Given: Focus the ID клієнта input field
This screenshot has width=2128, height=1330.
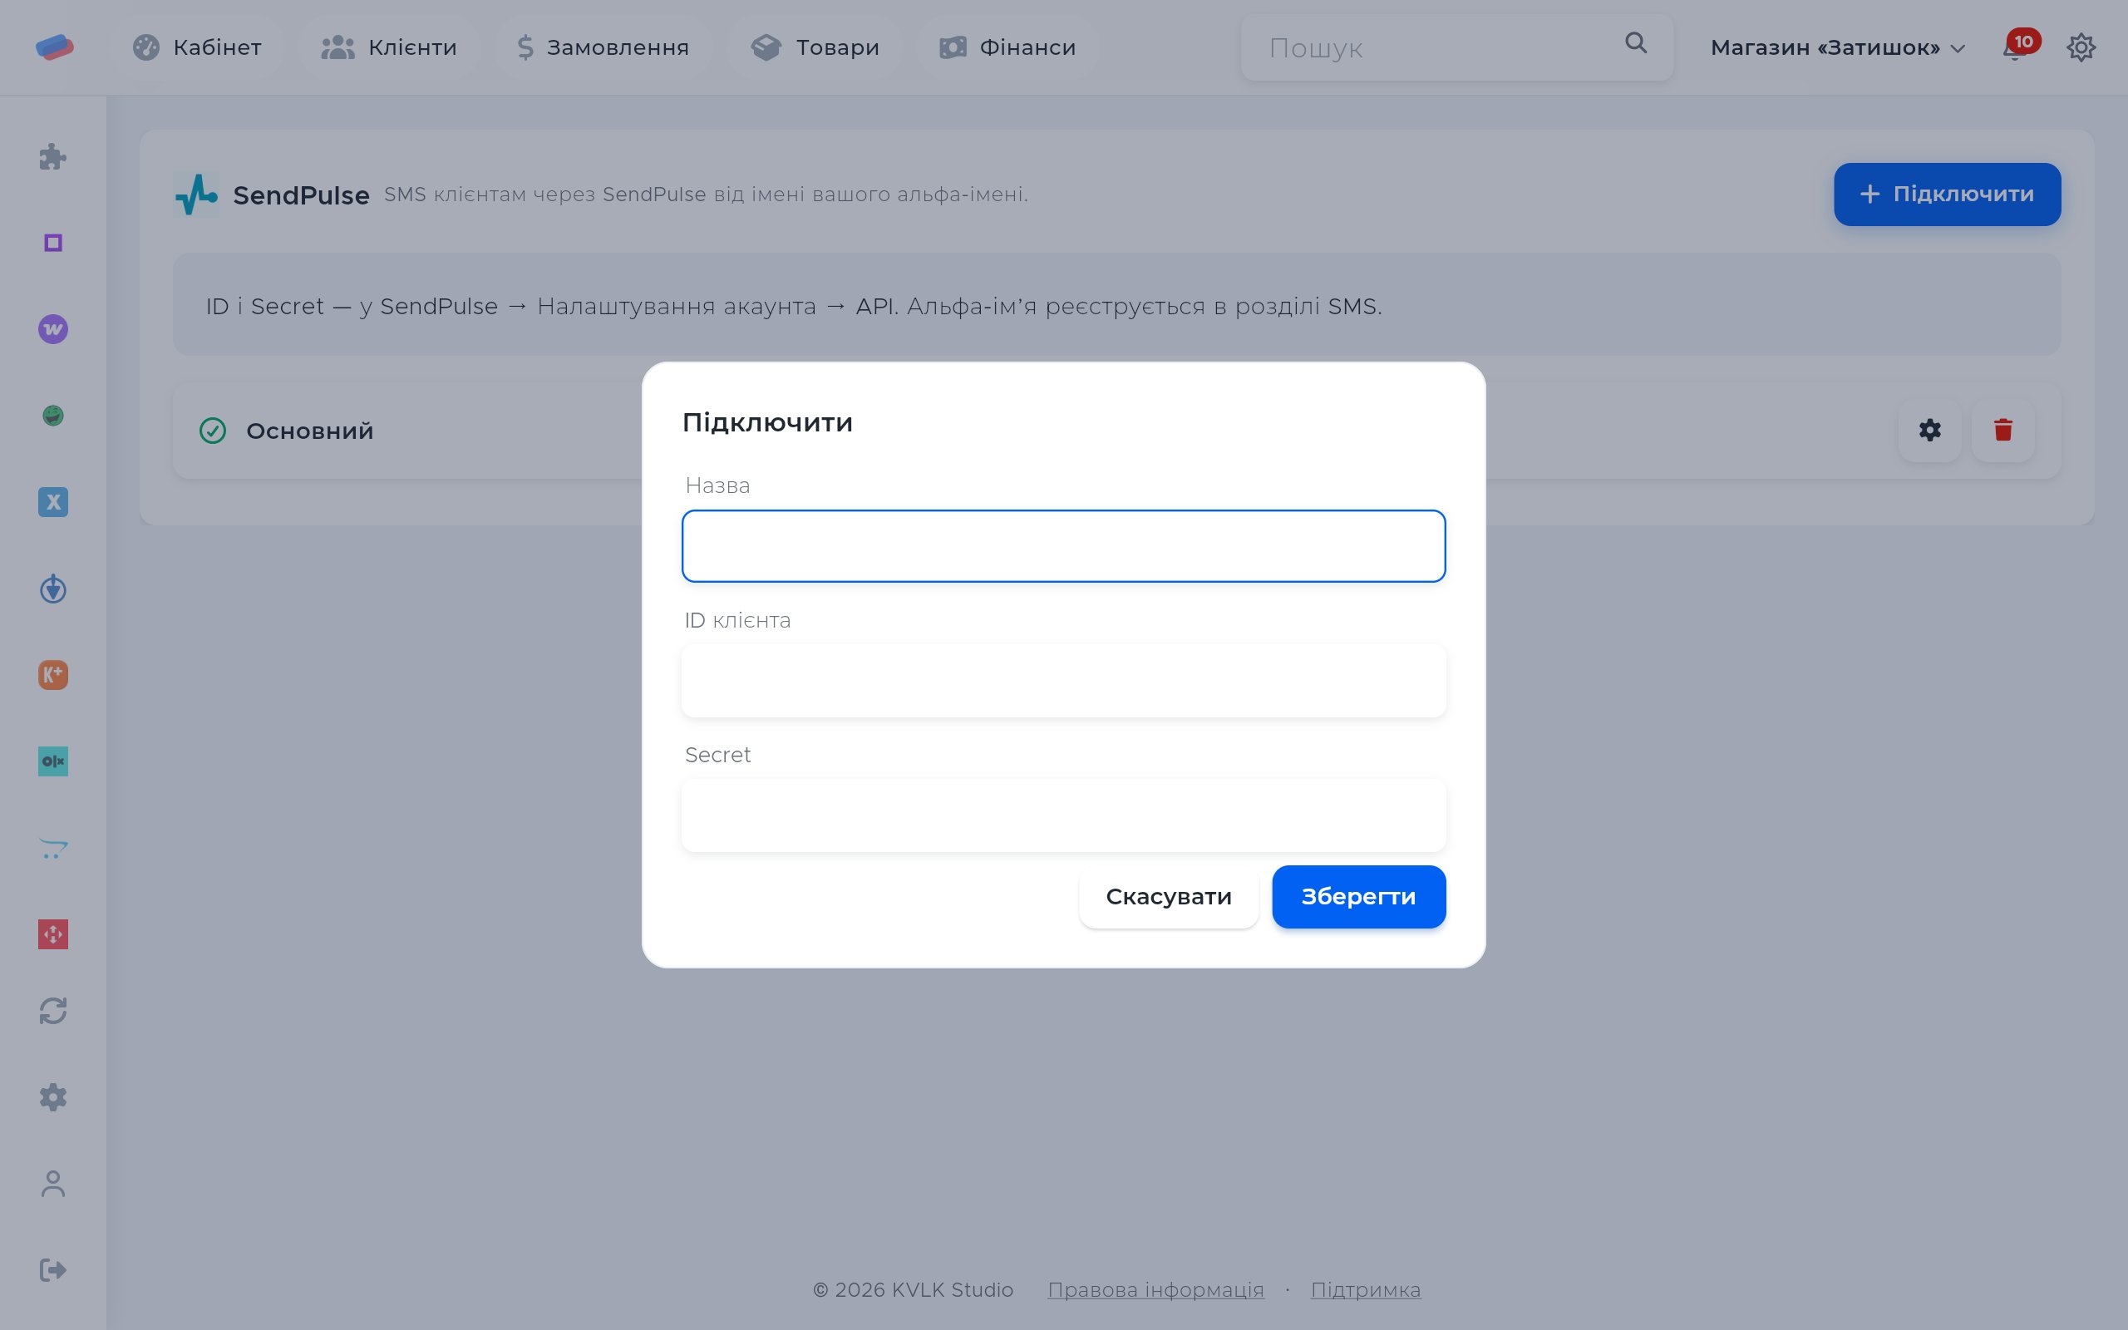Looking at the screenshot, I should pos(1064,681).
